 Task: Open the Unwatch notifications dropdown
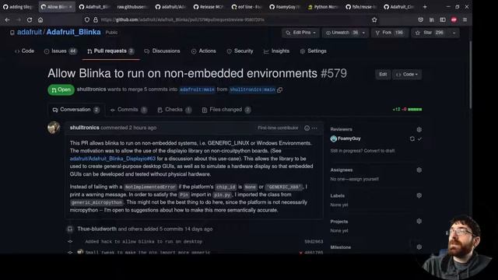tap(345, 33)
